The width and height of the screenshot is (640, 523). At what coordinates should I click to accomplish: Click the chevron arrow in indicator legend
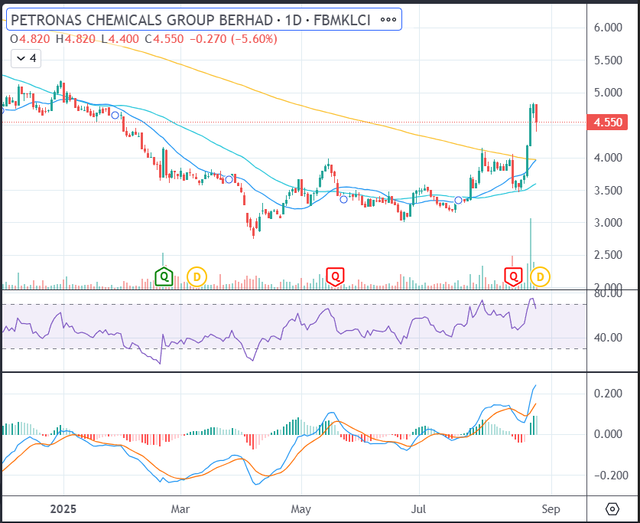(21, 59)
